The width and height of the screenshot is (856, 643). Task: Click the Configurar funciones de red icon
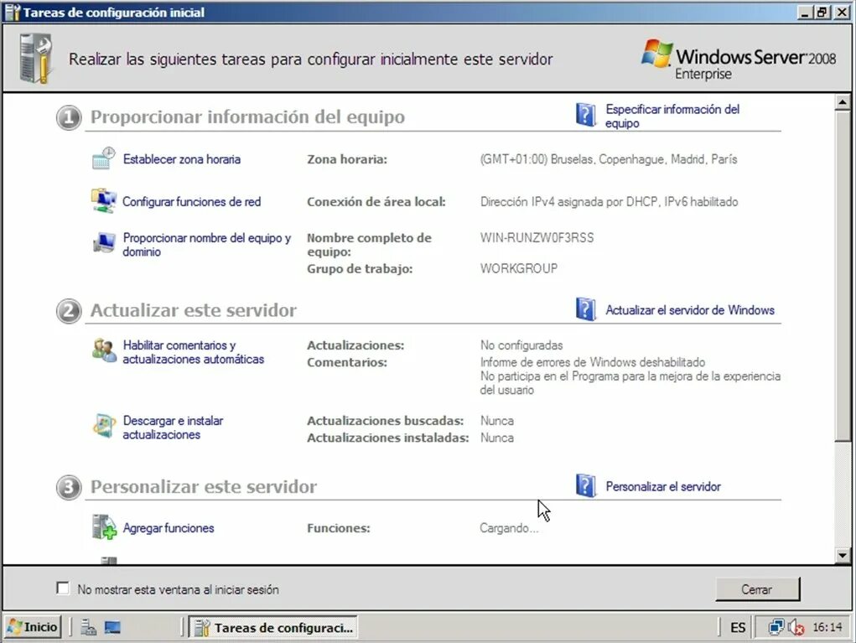pos(103,201)
